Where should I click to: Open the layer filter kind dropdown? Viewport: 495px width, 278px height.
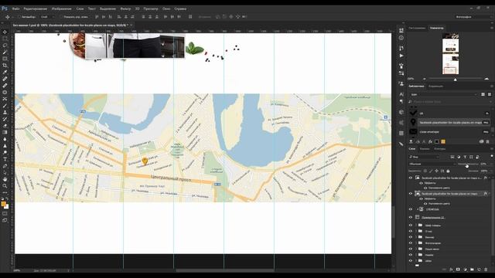[x=424, y=157]
